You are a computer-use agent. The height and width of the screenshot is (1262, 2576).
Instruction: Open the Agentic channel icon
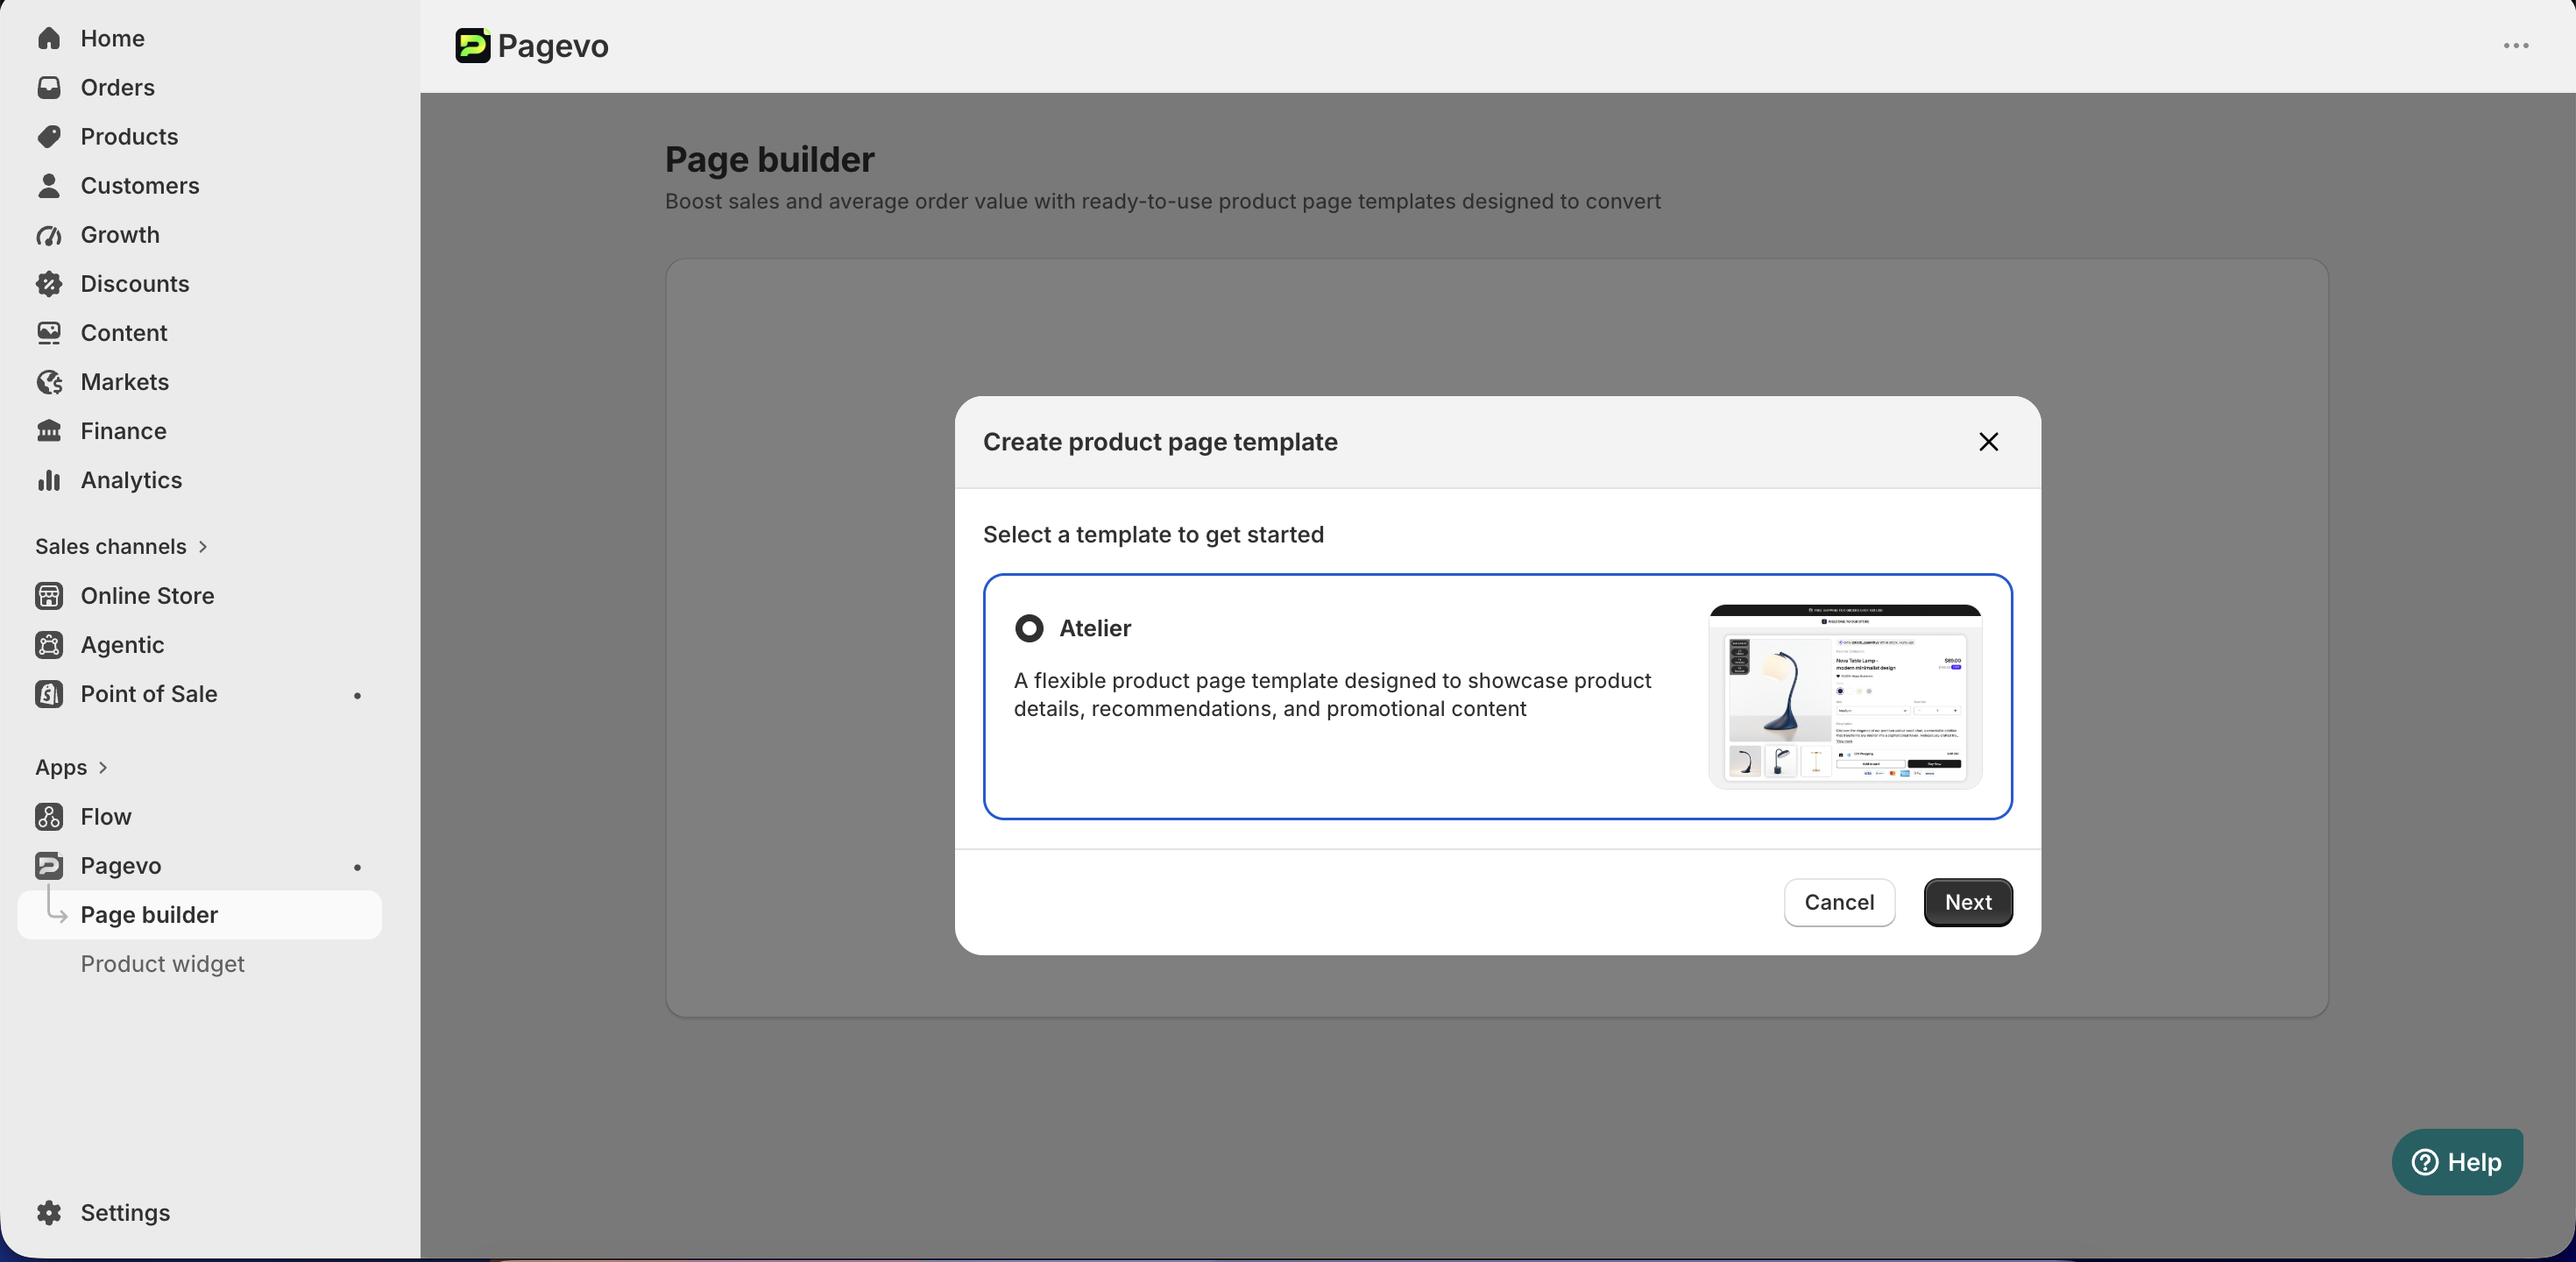[49, 644]
